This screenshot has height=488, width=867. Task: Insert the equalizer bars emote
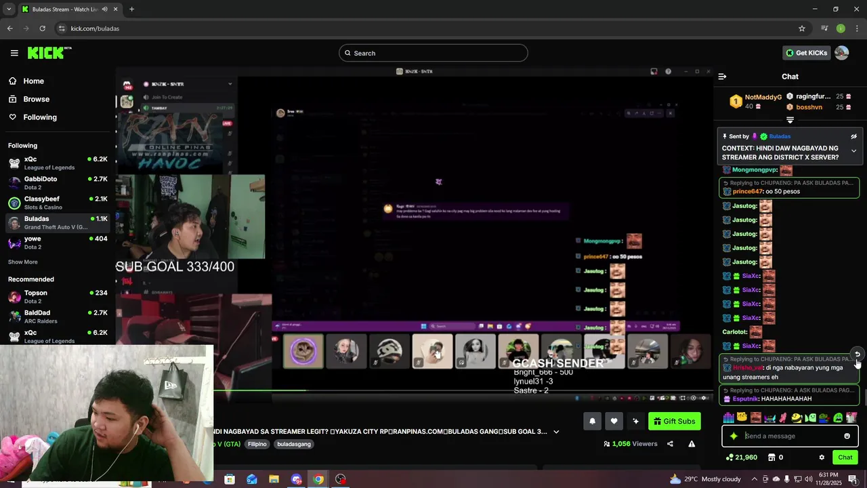728,418
